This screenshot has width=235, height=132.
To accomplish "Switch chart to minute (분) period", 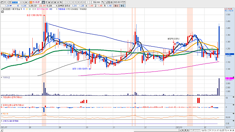I will click(55, 2).
